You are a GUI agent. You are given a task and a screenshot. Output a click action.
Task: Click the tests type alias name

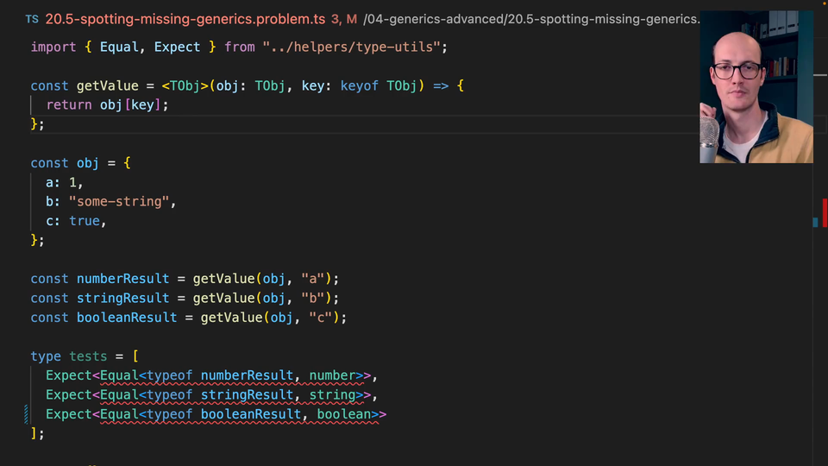coord(88,356)
